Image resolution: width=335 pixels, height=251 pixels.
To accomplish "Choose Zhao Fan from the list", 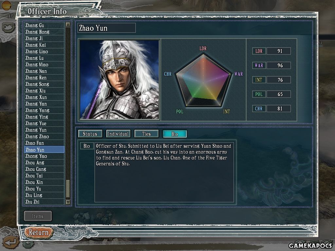I will pos(44,143).
